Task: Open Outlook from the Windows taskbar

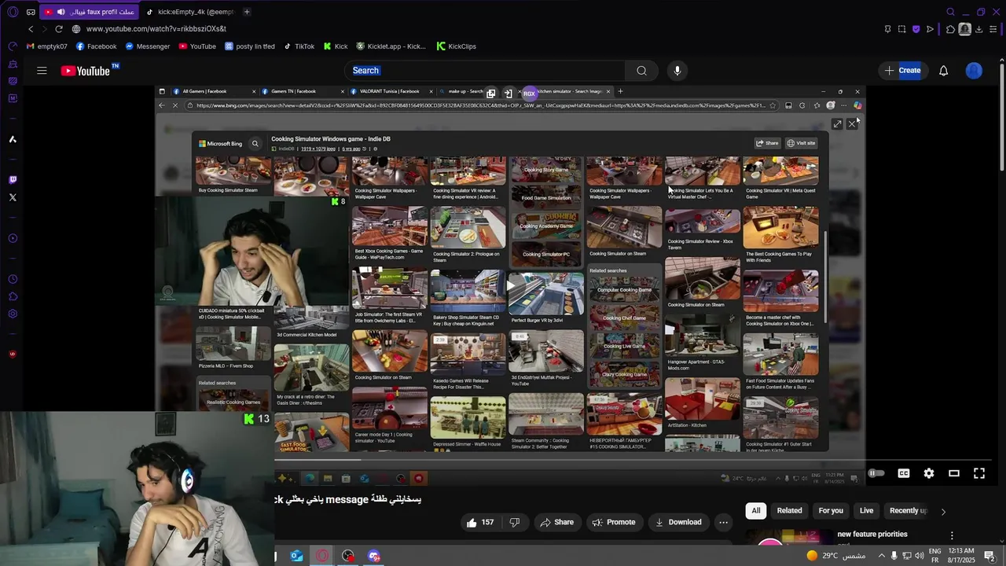Action: (296, 557)
